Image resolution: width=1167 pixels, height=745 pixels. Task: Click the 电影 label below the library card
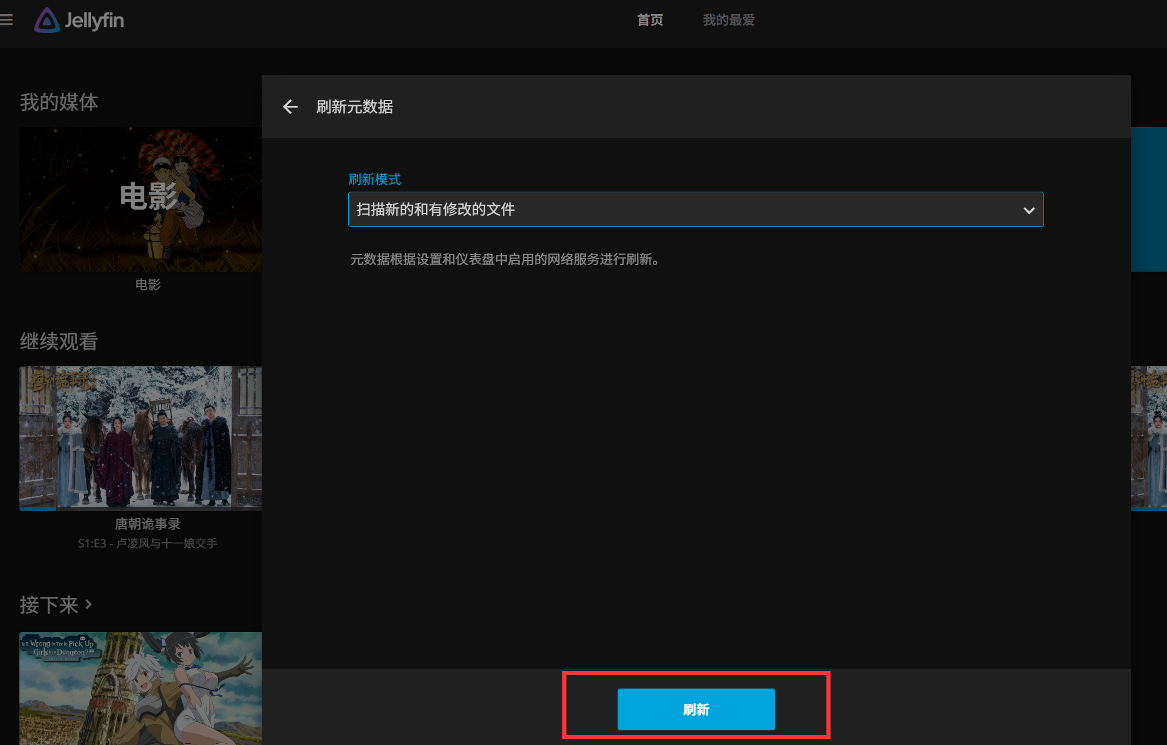tap(148, 285)
